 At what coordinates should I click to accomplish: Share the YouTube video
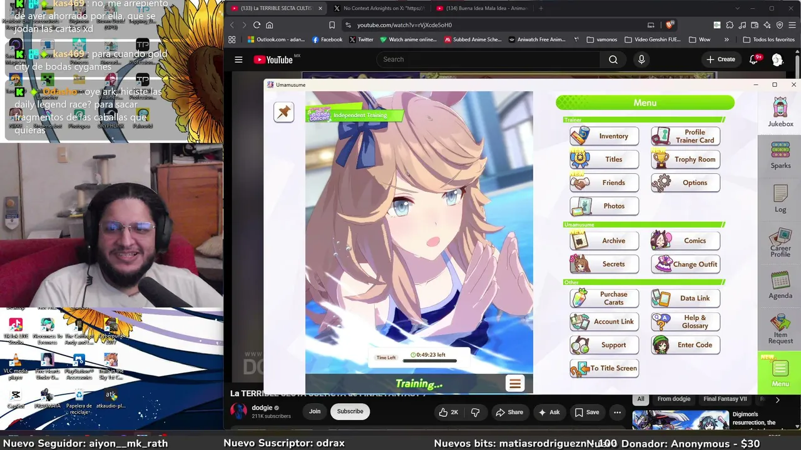pos(509,412)
